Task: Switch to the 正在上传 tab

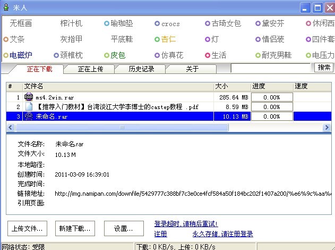Action: 90,69
